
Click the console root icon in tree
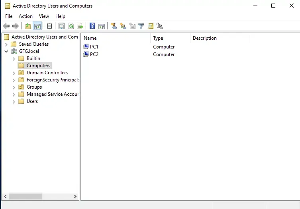coord(6,37)
